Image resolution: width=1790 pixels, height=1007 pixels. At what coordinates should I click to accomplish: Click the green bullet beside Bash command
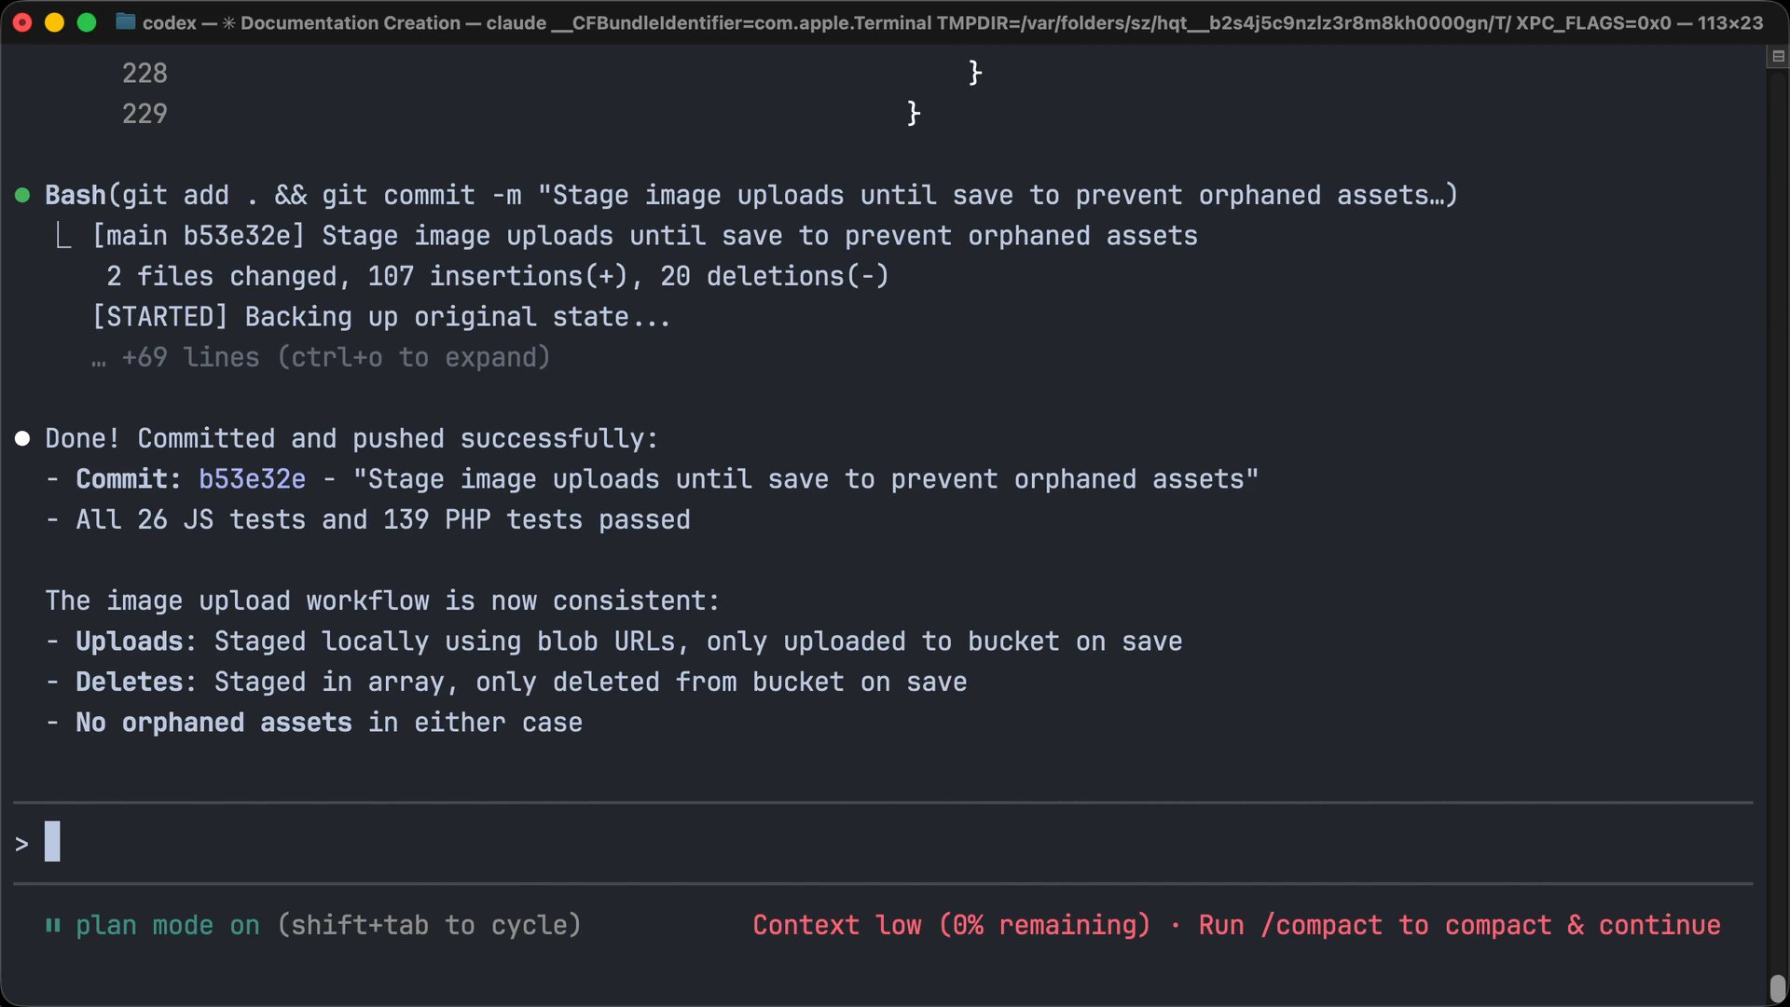pyautogui.click(x=23, y=196)
